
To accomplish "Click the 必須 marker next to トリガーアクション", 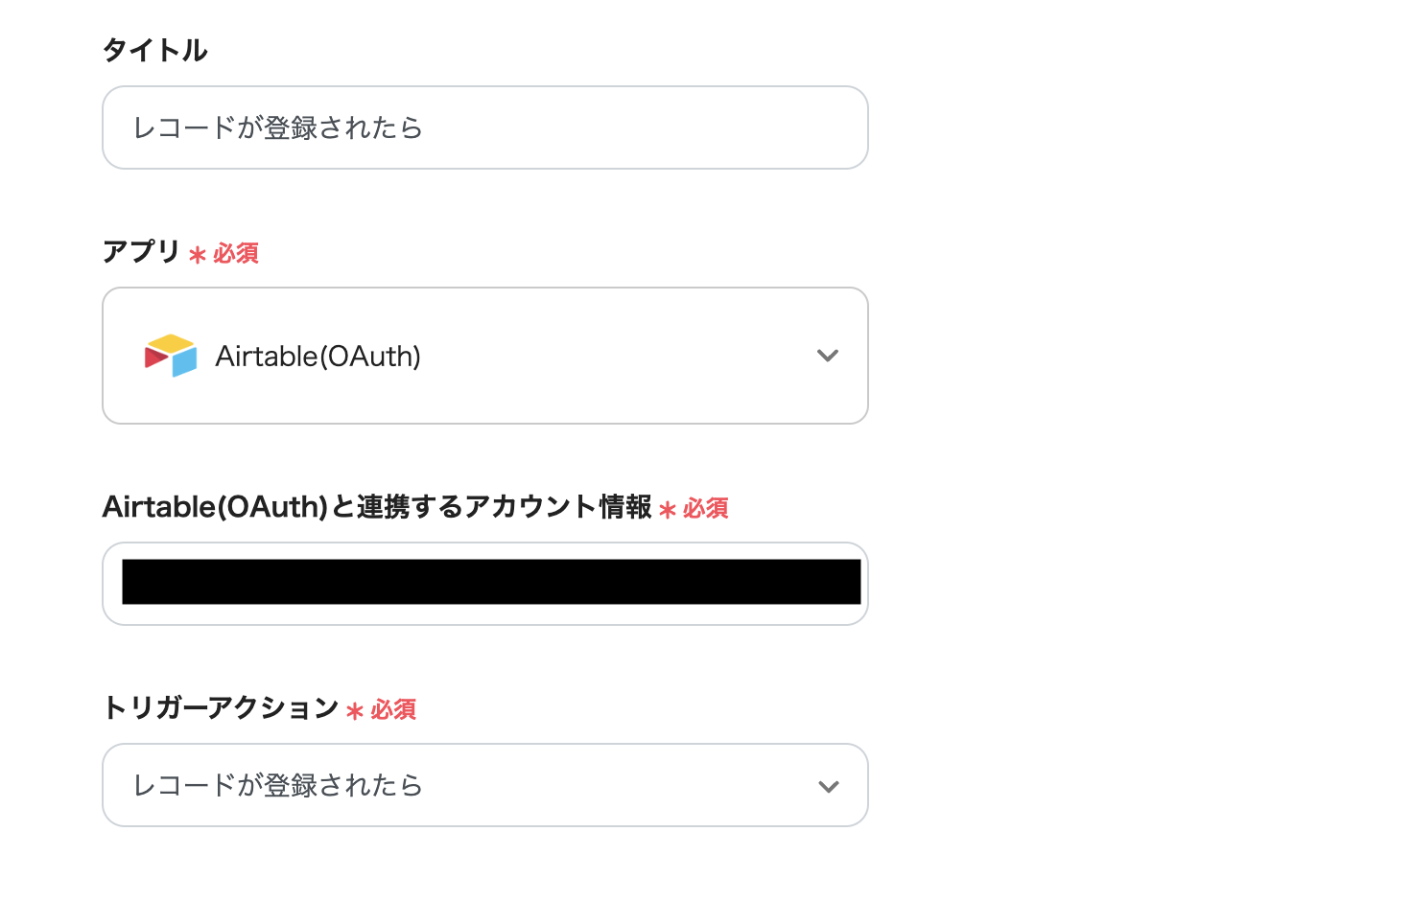I will [393, 709].
